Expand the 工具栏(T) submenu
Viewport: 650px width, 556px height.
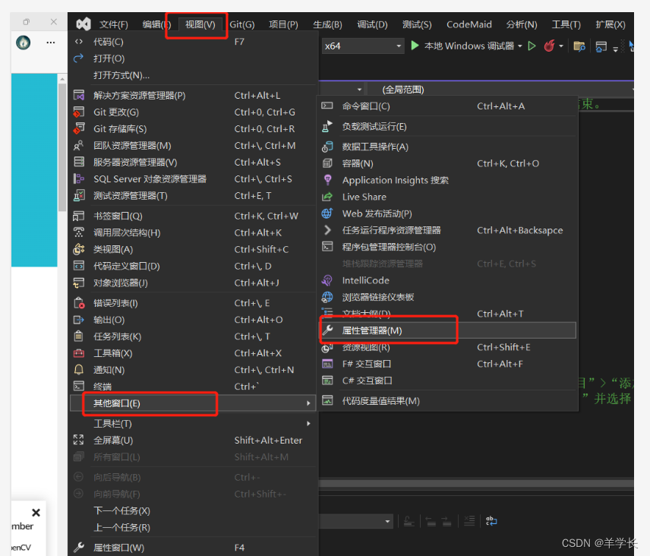tap(114, 422)
